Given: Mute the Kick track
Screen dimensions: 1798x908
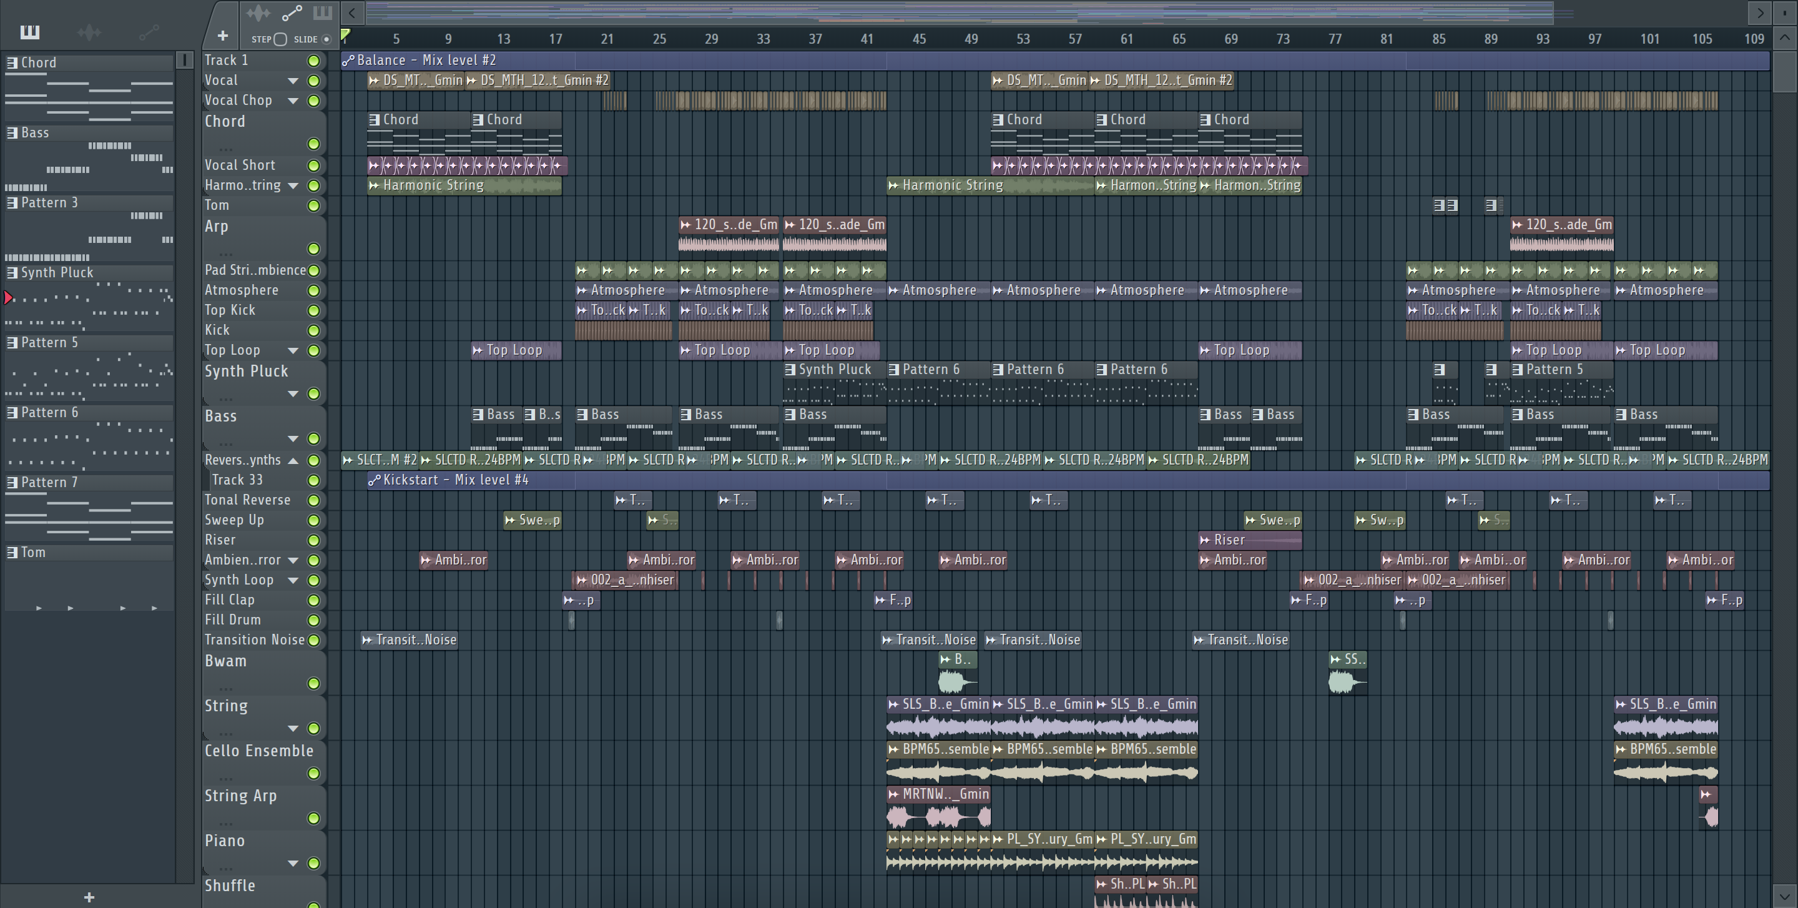Looking at the screenshot, I should [x=313, y=330].
